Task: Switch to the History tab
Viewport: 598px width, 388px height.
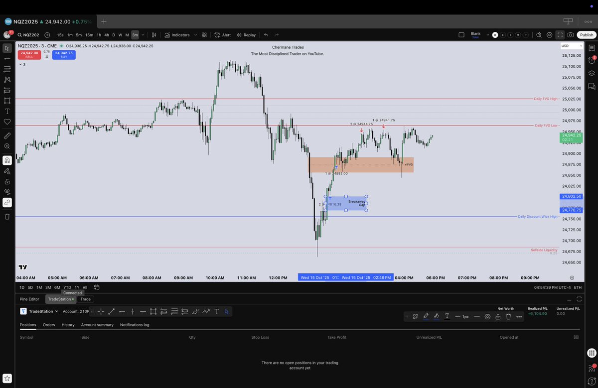Action: coord(68,325)
